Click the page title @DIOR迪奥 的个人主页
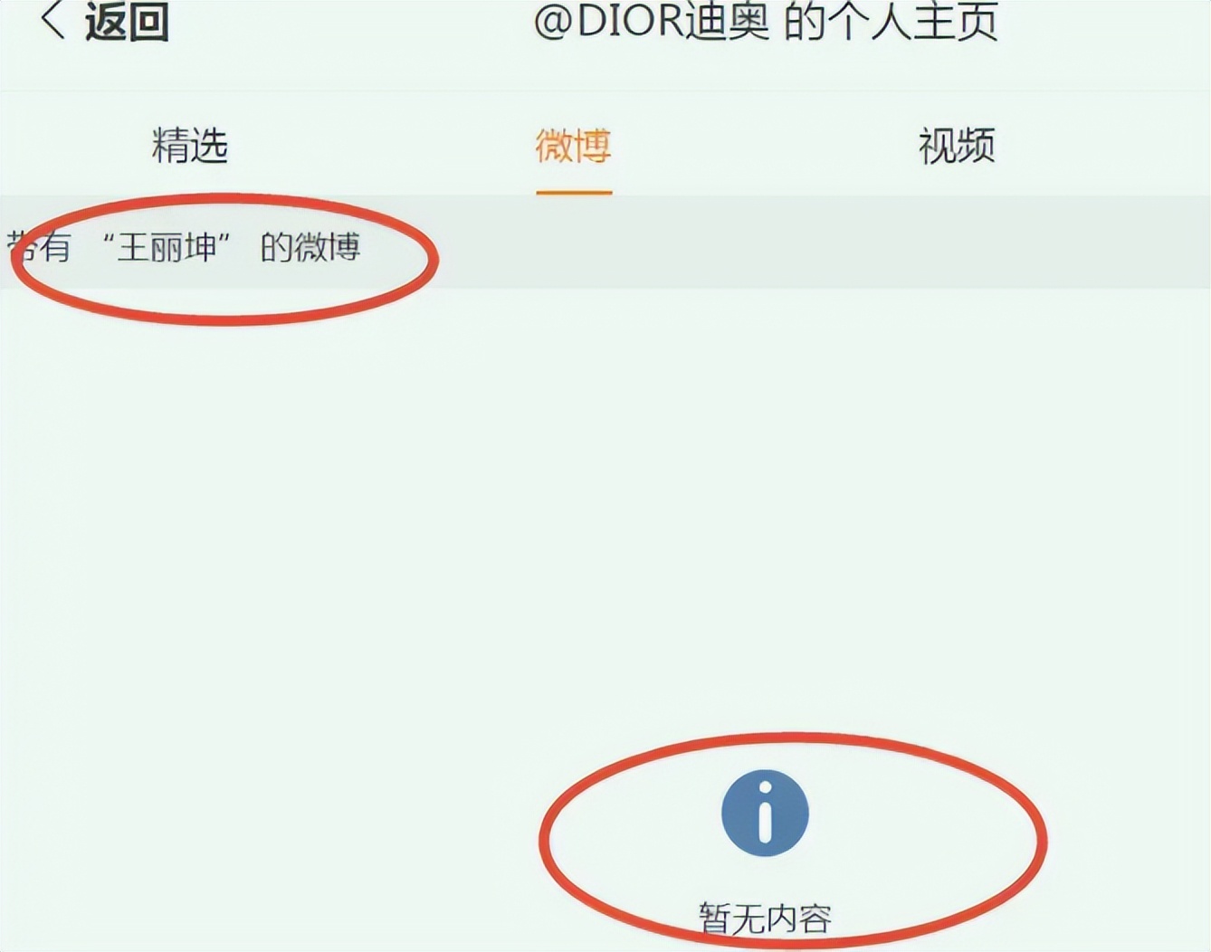Image resolution: width=1211 pixels, height=952 pixels. tap(766, 21)
